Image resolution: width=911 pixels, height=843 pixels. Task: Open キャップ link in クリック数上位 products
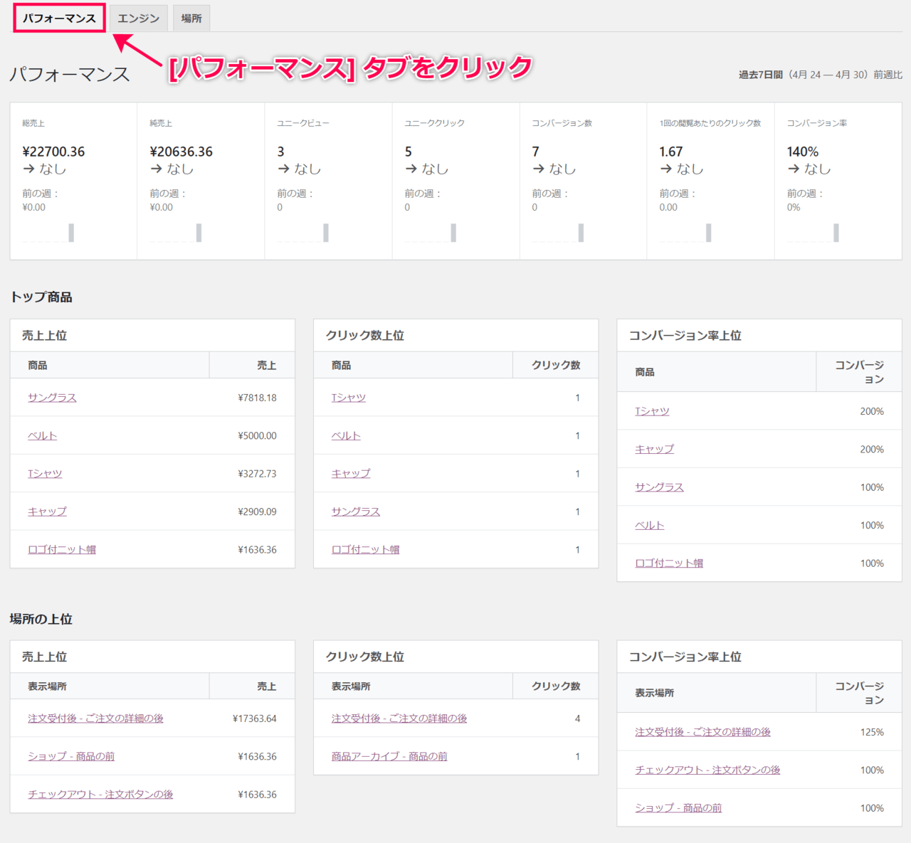351,474
